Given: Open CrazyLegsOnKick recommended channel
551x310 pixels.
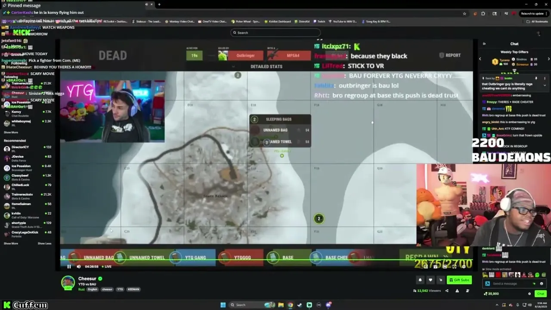Looking at the screenshot, I should pyautogui.click(x=28, y=234).
